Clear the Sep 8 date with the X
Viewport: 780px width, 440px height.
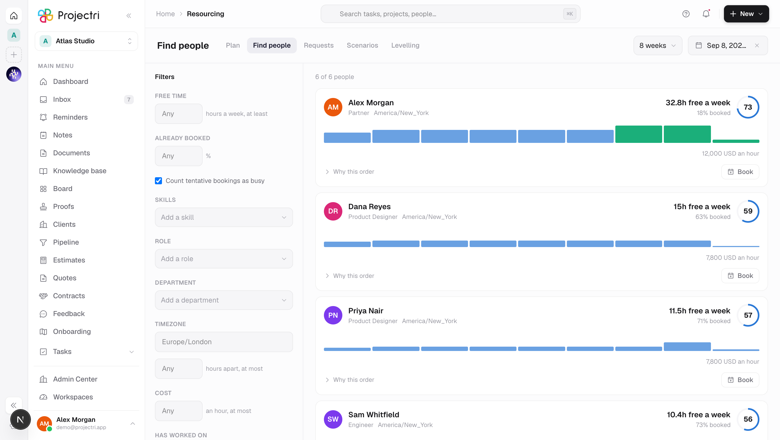[757, 45]
